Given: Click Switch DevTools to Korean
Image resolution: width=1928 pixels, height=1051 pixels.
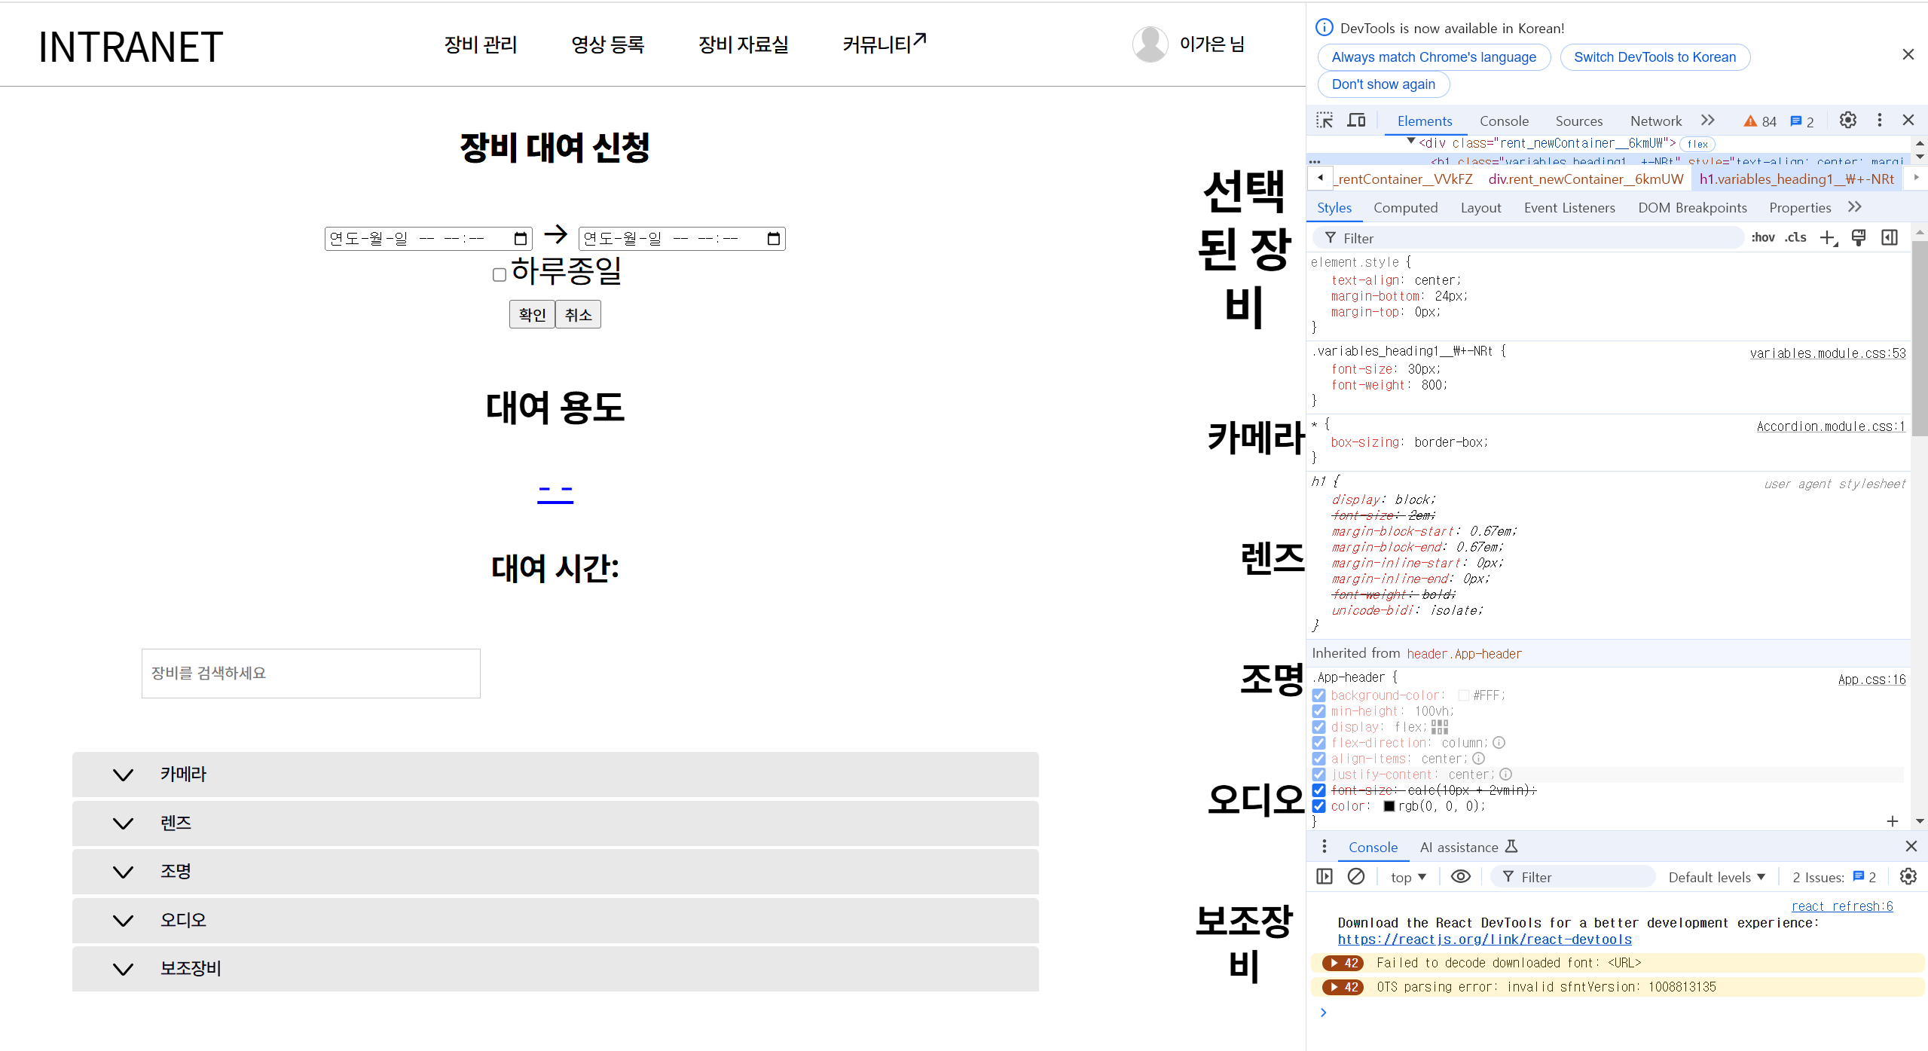Looking at the screenshot, I should (1655, 57).
